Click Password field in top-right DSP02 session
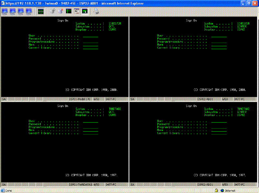 [x=219, y=39]
